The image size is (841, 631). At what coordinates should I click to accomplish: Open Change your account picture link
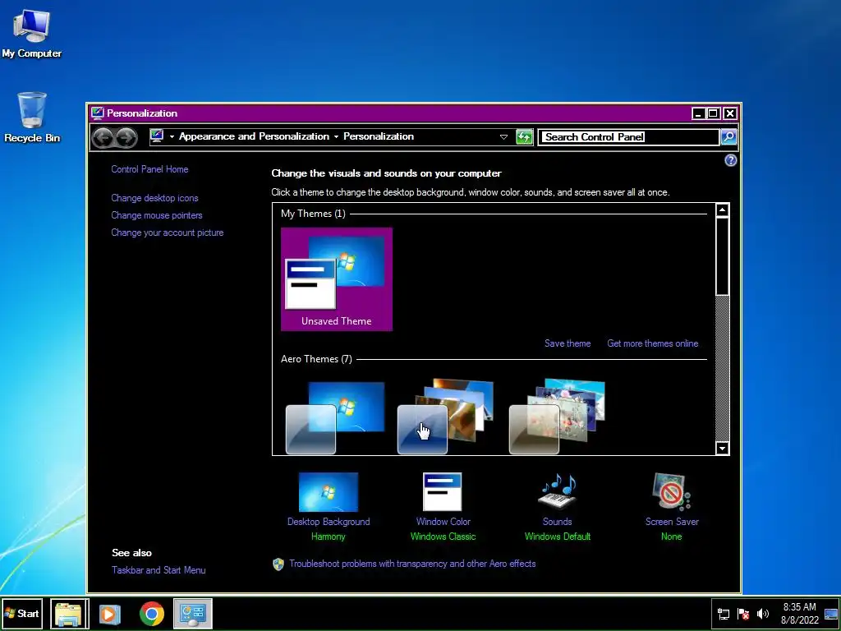[x=168, y=233]
